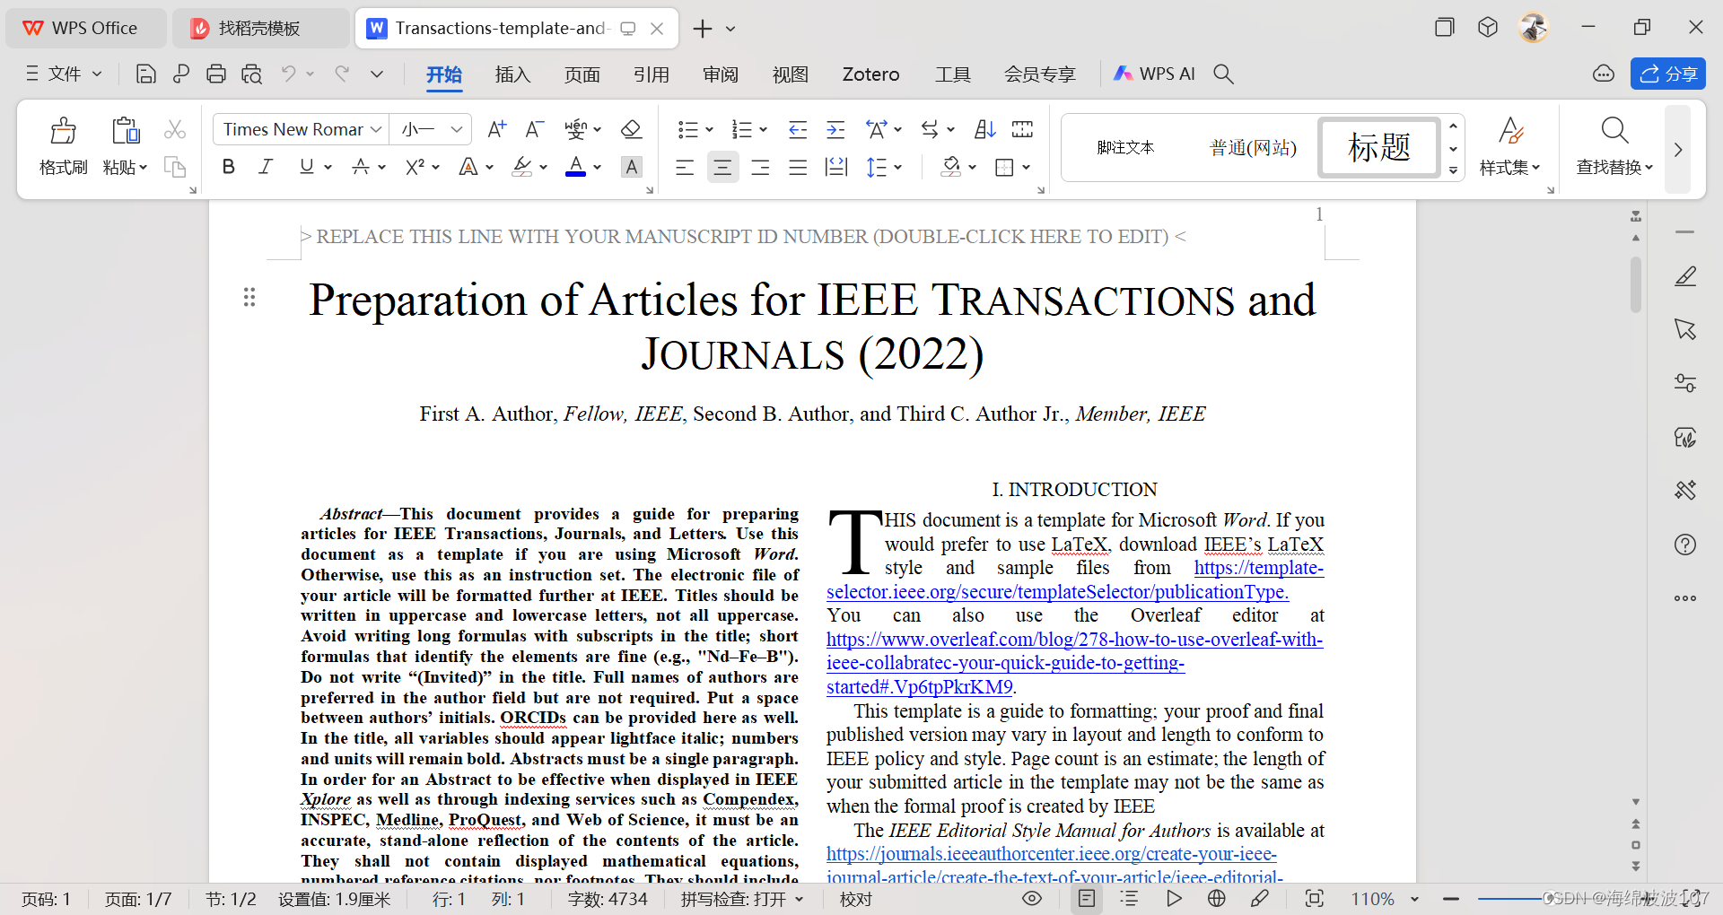Click the Format Painter (格式刷) icon
Viewport: 1723px width, 915px height.
(63, 131)
